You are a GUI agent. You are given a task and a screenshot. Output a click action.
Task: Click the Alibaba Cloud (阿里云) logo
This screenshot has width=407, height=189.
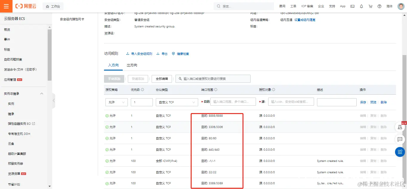coord(26,6)
